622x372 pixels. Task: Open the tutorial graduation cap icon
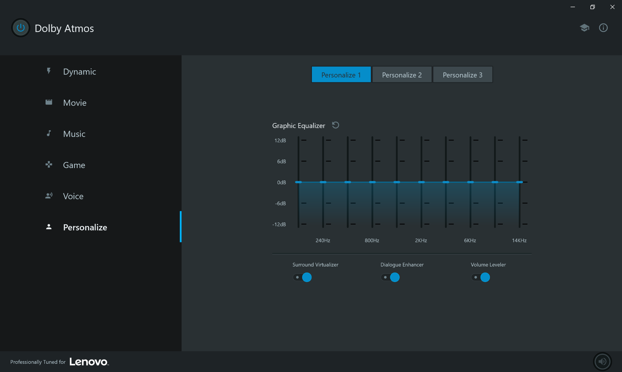pyautogui.click(x=584, y=28)
